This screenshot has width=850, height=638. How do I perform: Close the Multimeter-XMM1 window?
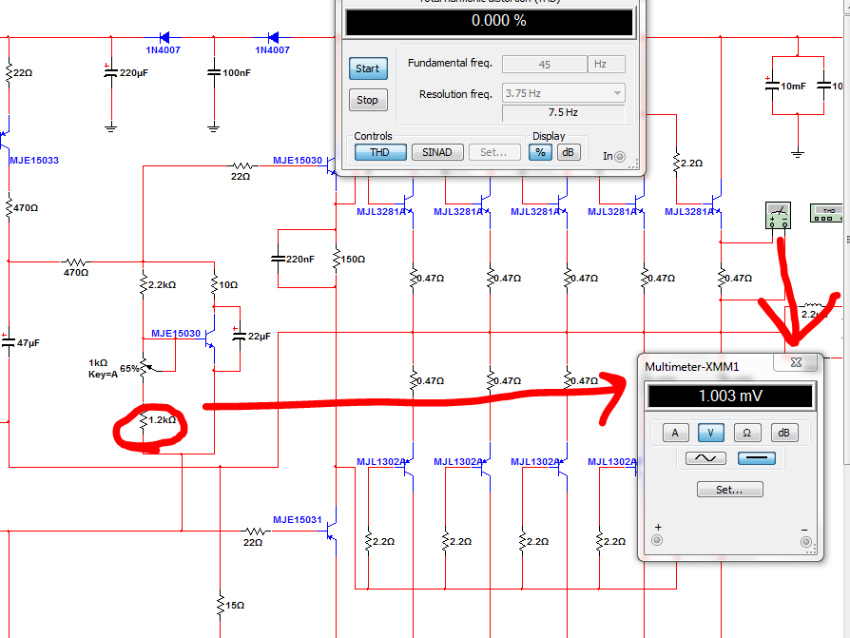coord(796,362)
